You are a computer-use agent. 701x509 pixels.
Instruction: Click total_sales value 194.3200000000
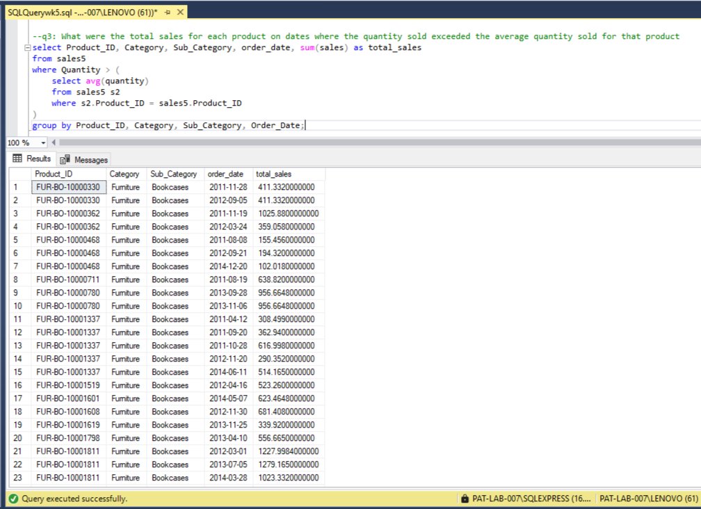(x=289, y=253)
